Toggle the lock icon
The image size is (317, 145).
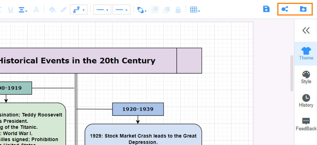click(x=178, y=9)
